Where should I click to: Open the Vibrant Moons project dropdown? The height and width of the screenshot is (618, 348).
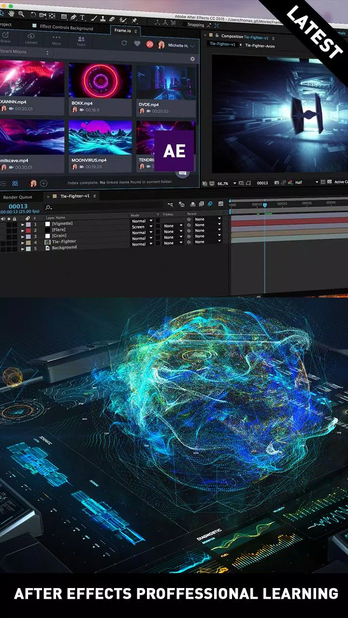point(25,52)
